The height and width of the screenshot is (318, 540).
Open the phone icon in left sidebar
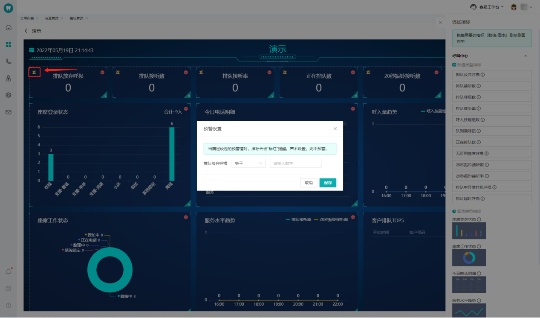9,61
